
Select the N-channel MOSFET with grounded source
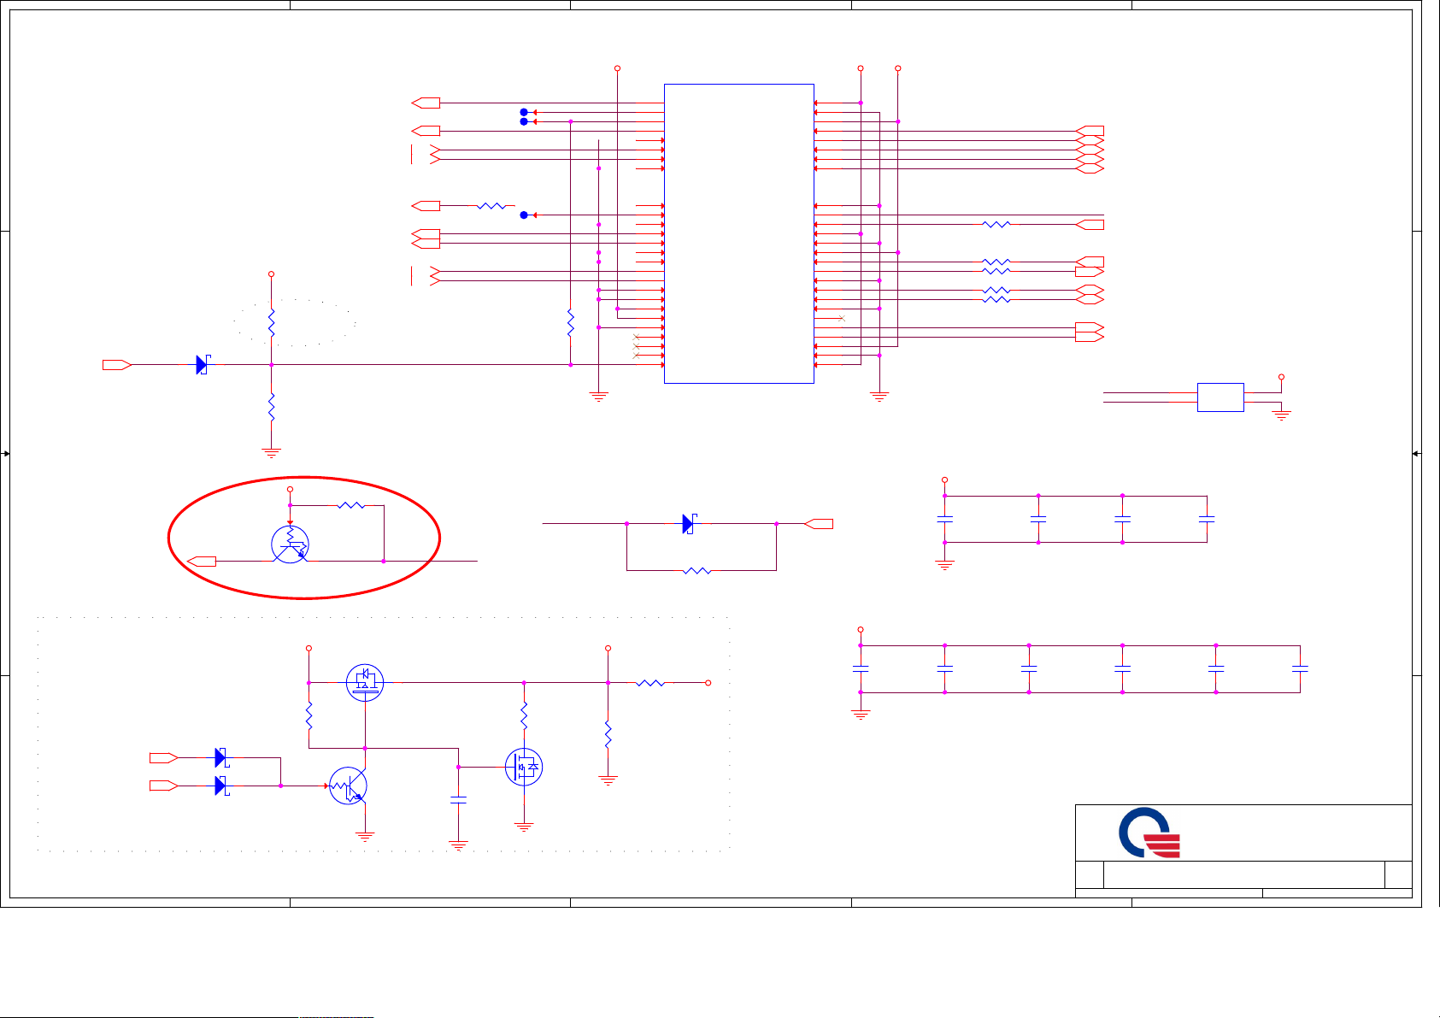coord(524,768)
